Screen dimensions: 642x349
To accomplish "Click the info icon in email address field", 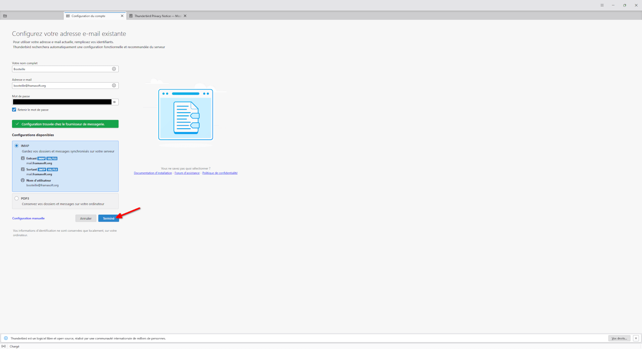I will pyautogui.click(x=114, y=86).
